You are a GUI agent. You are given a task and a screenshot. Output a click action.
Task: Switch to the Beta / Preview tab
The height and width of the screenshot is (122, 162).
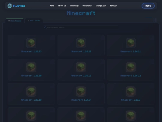(x=34, y=21)
